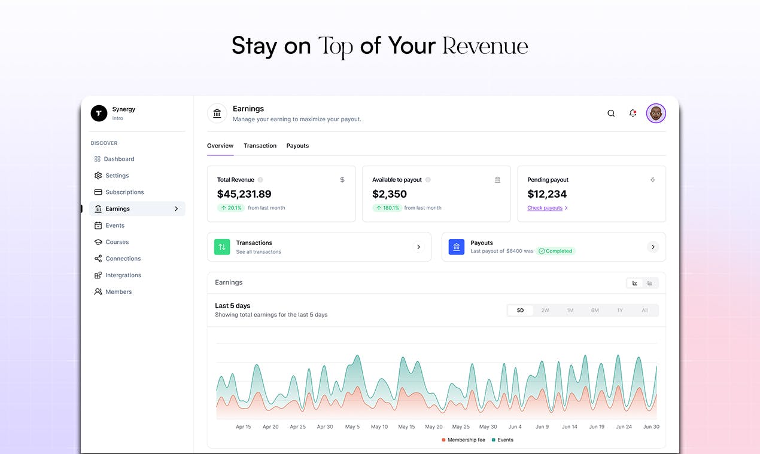Click the green Transactions arrows icon
This screenshot has width=760, height=454.
(222, 247)
